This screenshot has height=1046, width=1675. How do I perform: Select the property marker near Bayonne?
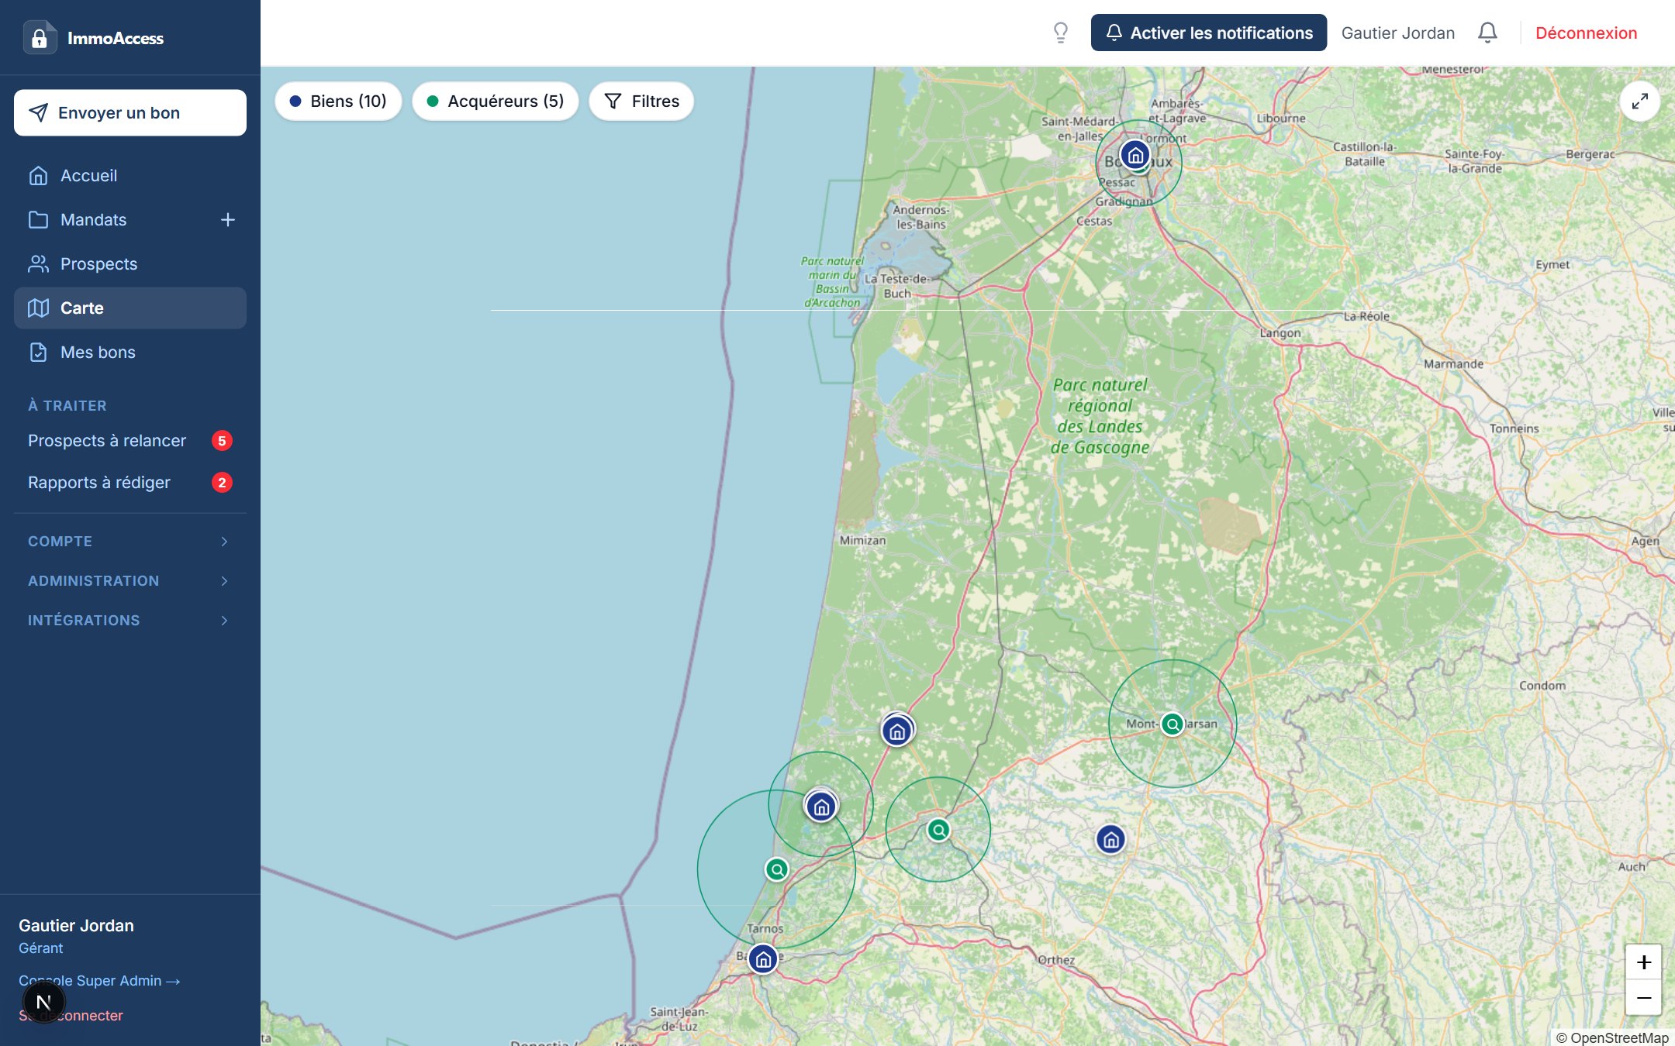763,959
